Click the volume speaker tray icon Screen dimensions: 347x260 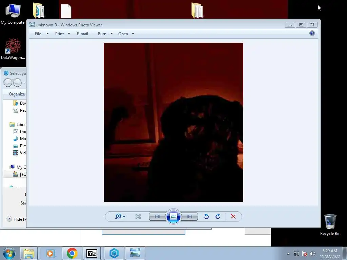point(312,254)
